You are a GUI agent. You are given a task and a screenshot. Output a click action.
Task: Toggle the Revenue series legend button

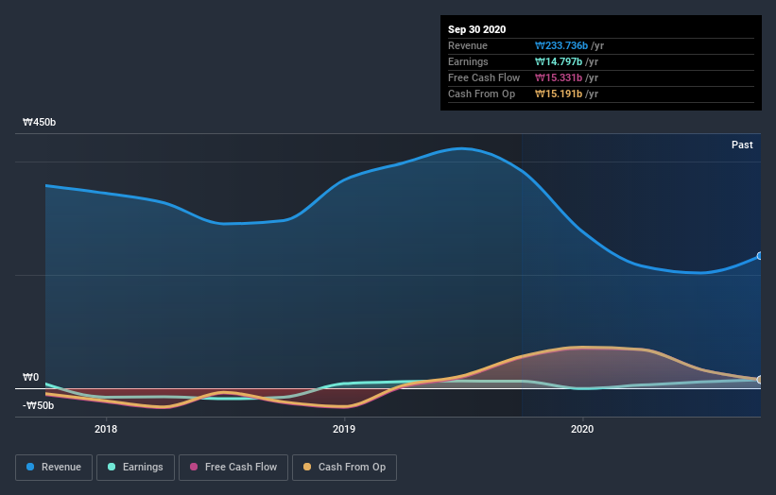point(54,468)
